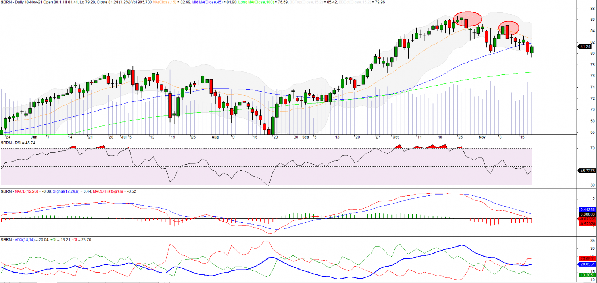Click the "&BRN - Daily 18-Nov-21" chart title
Screen dimensions: 597x283
point(21,2)
